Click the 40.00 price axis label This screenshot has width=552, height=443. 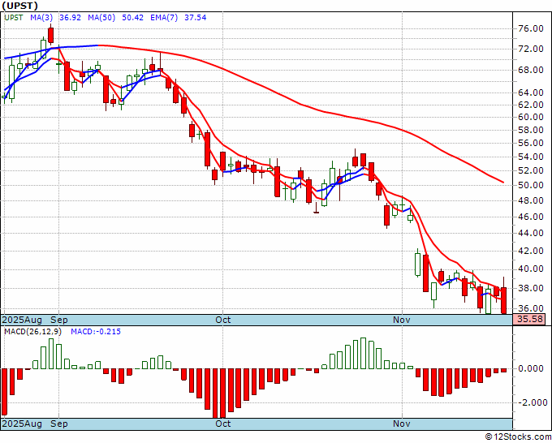pyautogui.click(x=531, y=269)
